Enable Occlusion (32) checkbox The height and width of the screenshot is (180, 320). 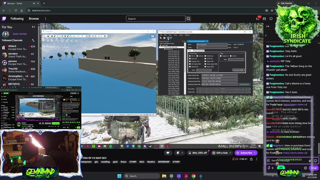[190, 61]
